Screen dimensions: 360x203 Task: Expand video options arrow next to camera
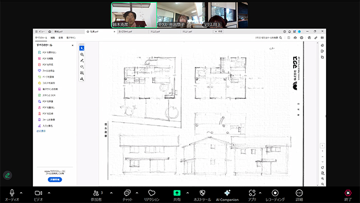tap(49, 193)
